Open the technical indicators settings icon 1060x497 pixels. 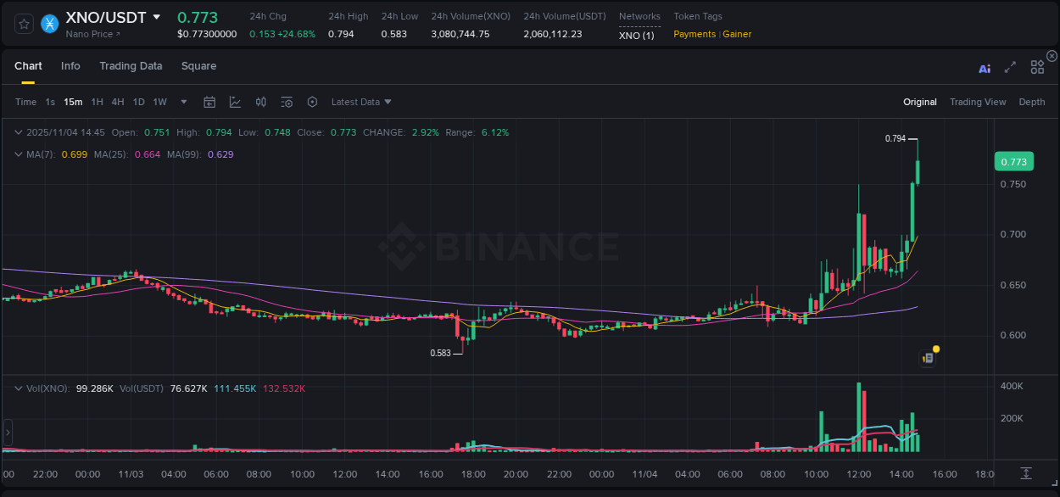pyautogui.click(x=287, y=101)
